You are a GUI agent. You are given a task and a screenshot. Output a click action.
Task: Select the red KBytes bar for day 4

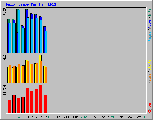tap(23, 105)
